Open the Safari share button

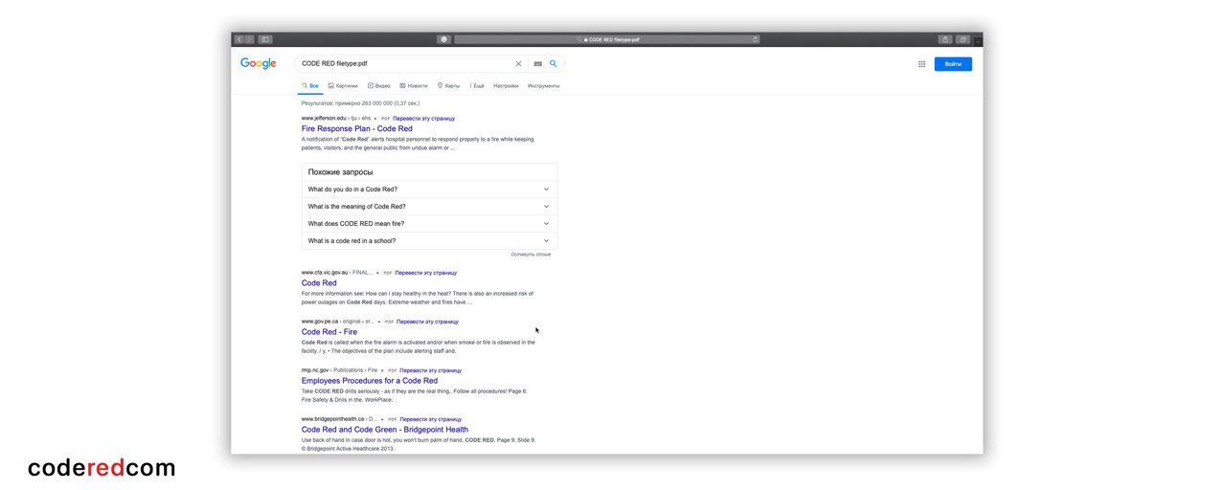coord(945,39)
